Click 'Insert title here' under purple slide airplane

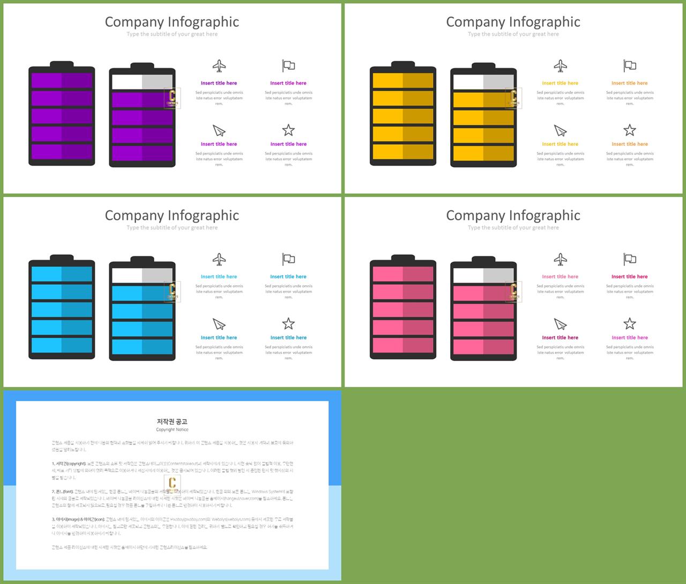[x=219, y=83]
